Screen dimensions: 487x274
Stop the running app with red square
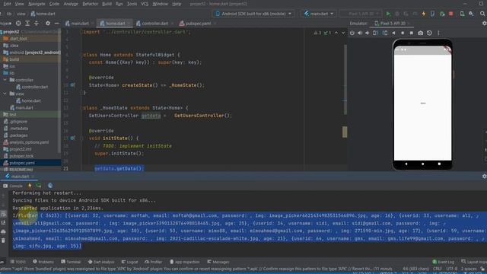451,14
